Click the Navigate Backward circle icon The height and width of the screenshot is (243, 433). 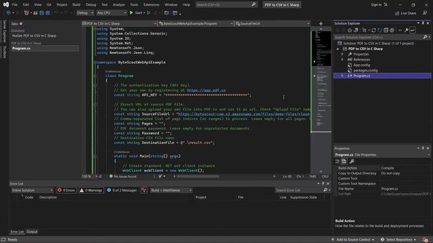click(x=8, y=13)
